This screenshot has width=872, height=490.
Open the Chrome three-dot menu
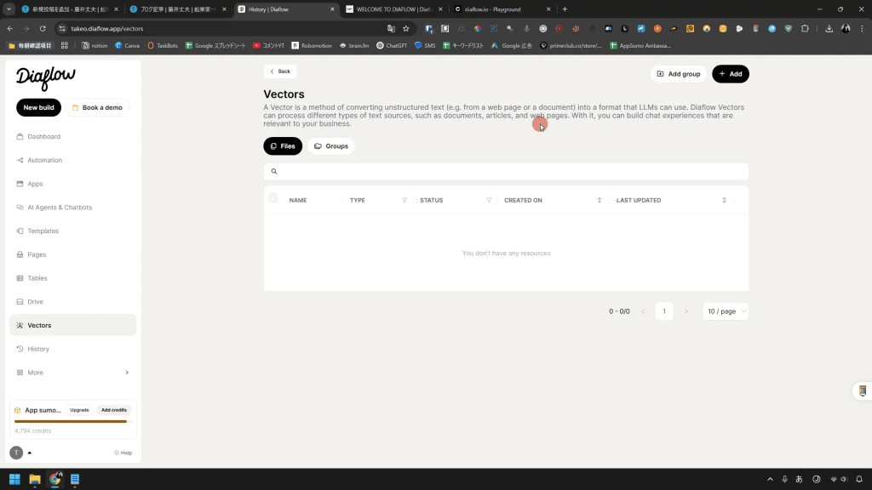pyautogui.click(x=862, y=28)
